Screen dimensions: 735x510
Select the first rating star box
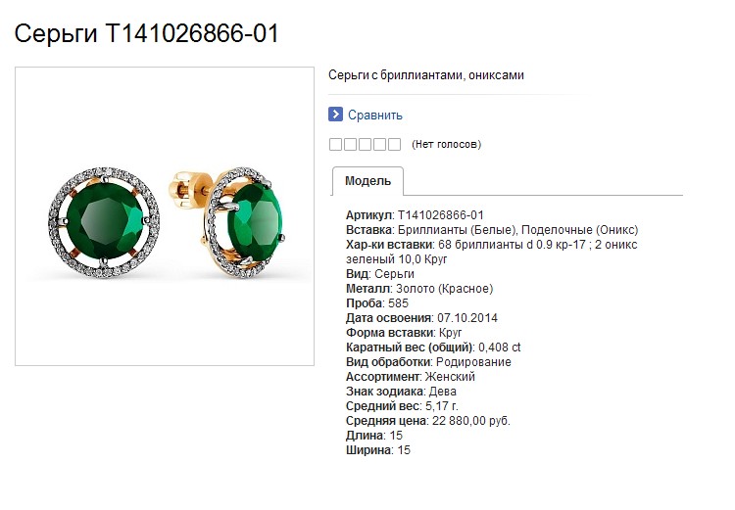coord(335,144)
